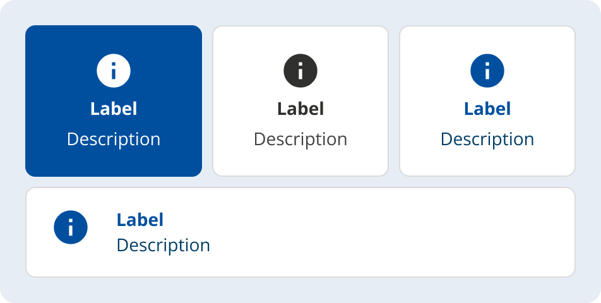Click the info icon in the wide bottom card
Image resolution: width=601 pixels, height=303 pixels.
coord(71,227)
